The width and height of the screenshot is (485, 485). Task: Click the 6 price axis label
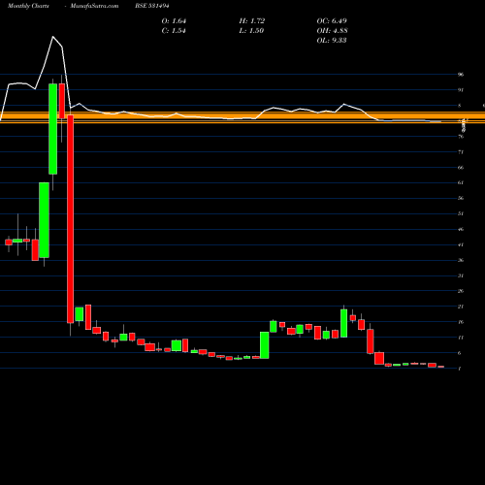point(460,353)
